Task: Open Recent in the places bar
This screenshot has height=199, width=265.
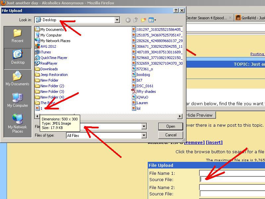Action: [18, 36]
